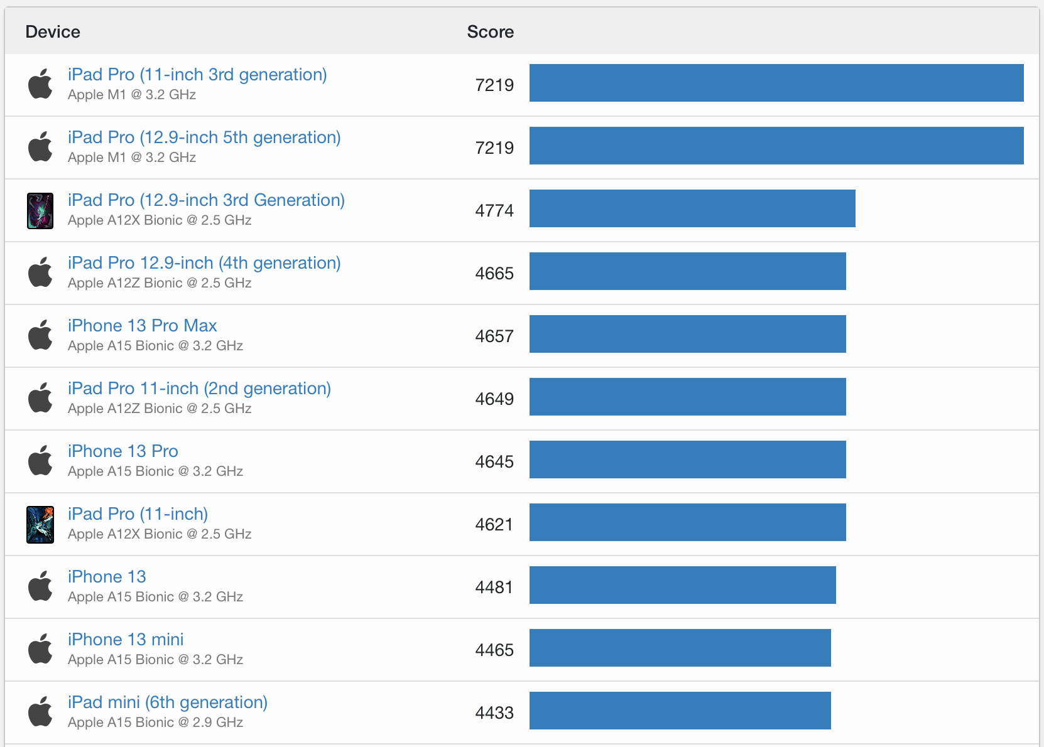This screenshot has height=747, width=1044.
Task: Click the Score column header
Action: click(491, 32)
